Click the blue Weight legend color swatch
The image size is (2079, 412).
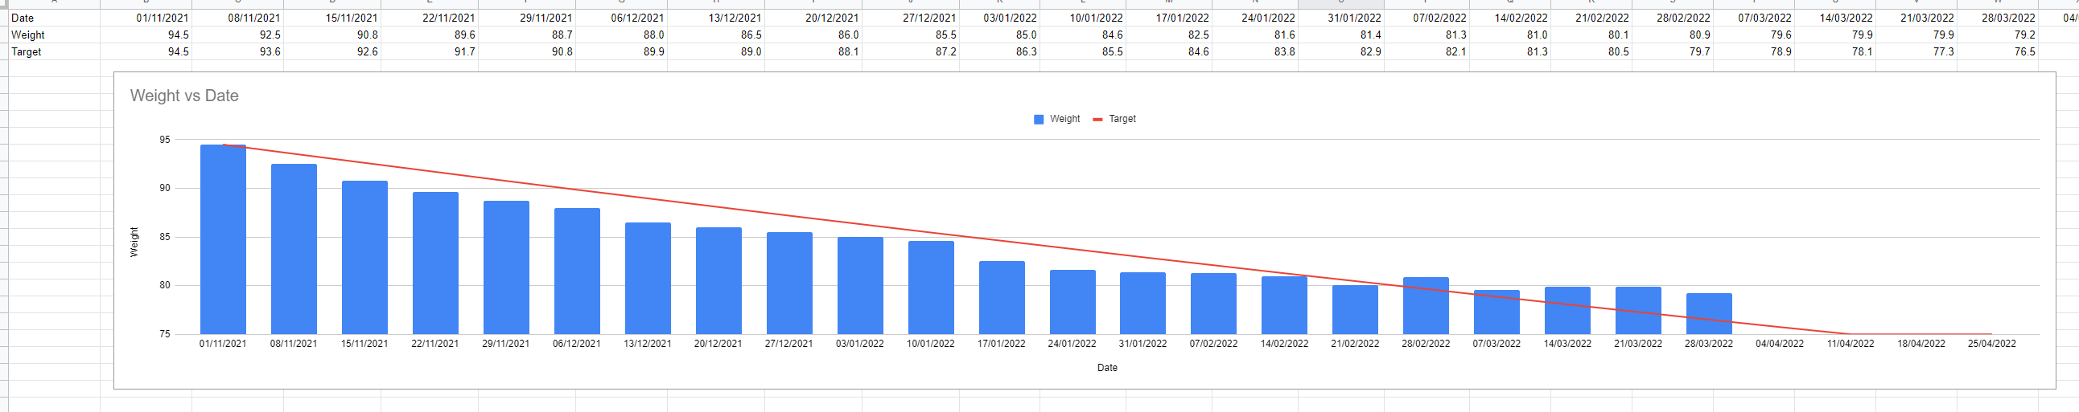(1038, 120)
